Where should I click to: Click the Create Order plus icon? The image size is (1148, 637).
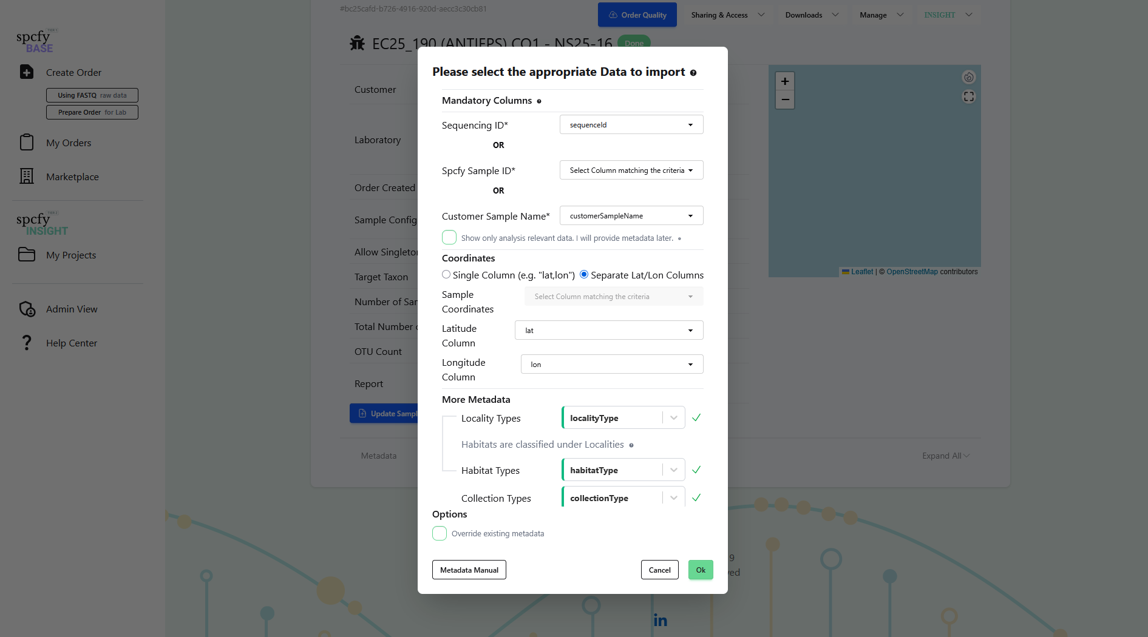(x=27, y=72)
